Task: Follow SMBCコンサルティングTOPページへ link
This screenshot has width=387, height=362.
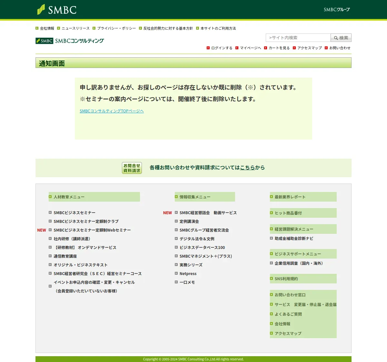Action: click(112, 111)
